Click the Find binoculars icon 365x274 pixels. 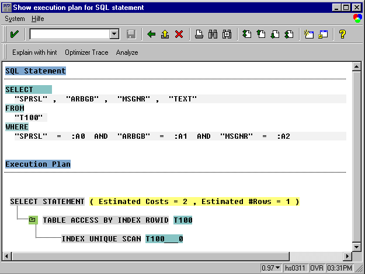click(213, 34)
